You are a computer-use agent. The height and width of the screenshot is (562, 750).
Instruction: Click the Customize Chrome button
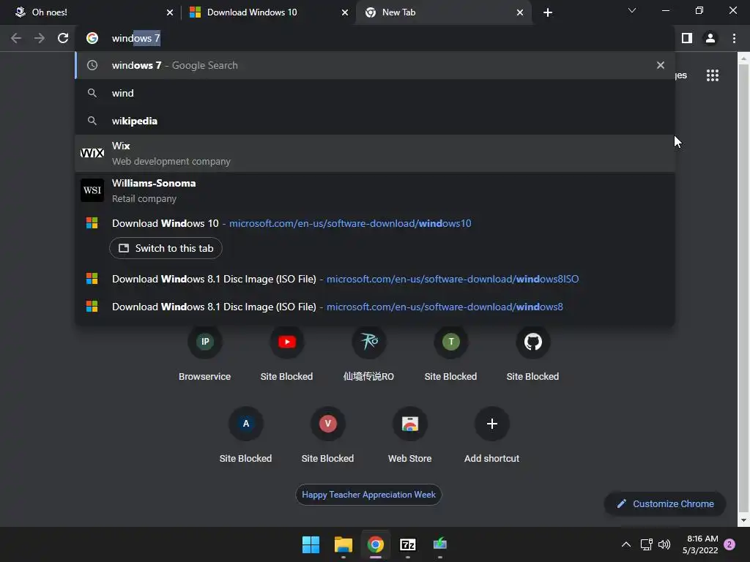coord(665,503)
